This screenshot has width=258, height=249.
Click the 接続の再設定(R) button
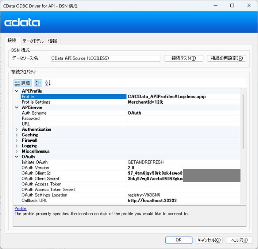coord(227,58)
